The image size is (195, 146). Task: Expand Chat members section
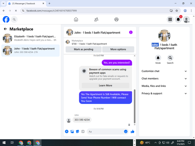(164, 79)
